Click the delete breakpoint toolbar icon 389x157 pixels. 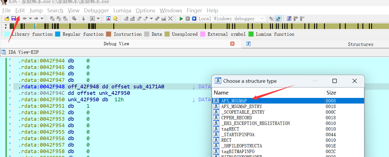coord(302,19)
